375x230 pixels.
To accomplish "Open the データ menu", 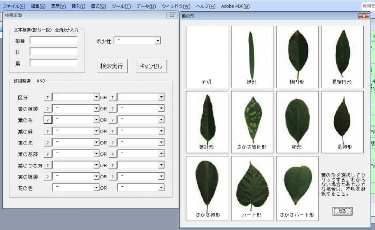I will 146,6.
